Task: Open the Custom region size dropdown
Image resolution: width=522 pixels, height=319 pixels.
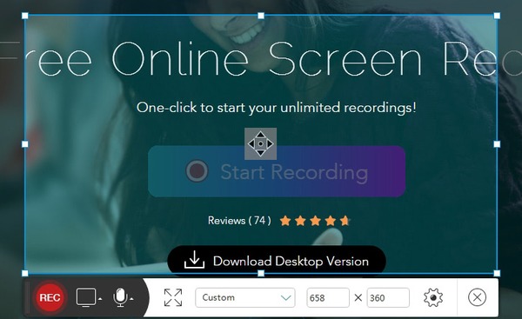Action: tap(245, 297)
